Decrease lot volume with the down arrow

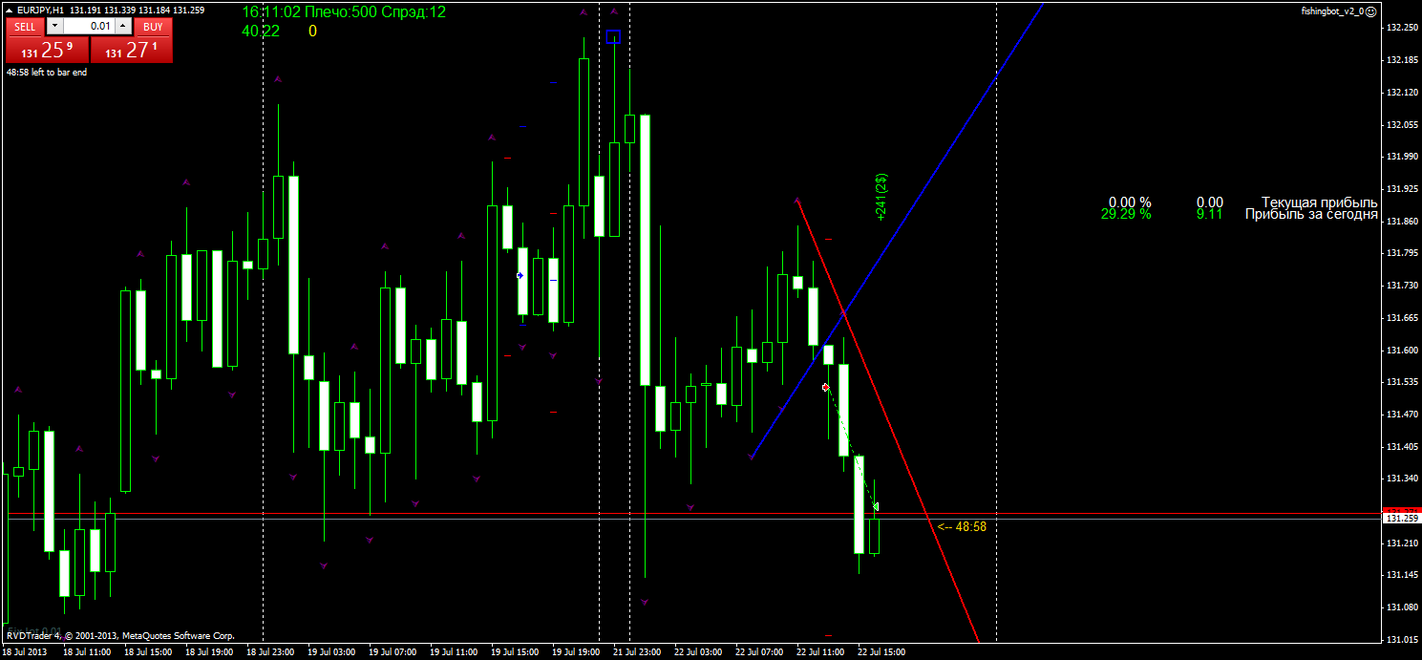[x=53, y=27]
